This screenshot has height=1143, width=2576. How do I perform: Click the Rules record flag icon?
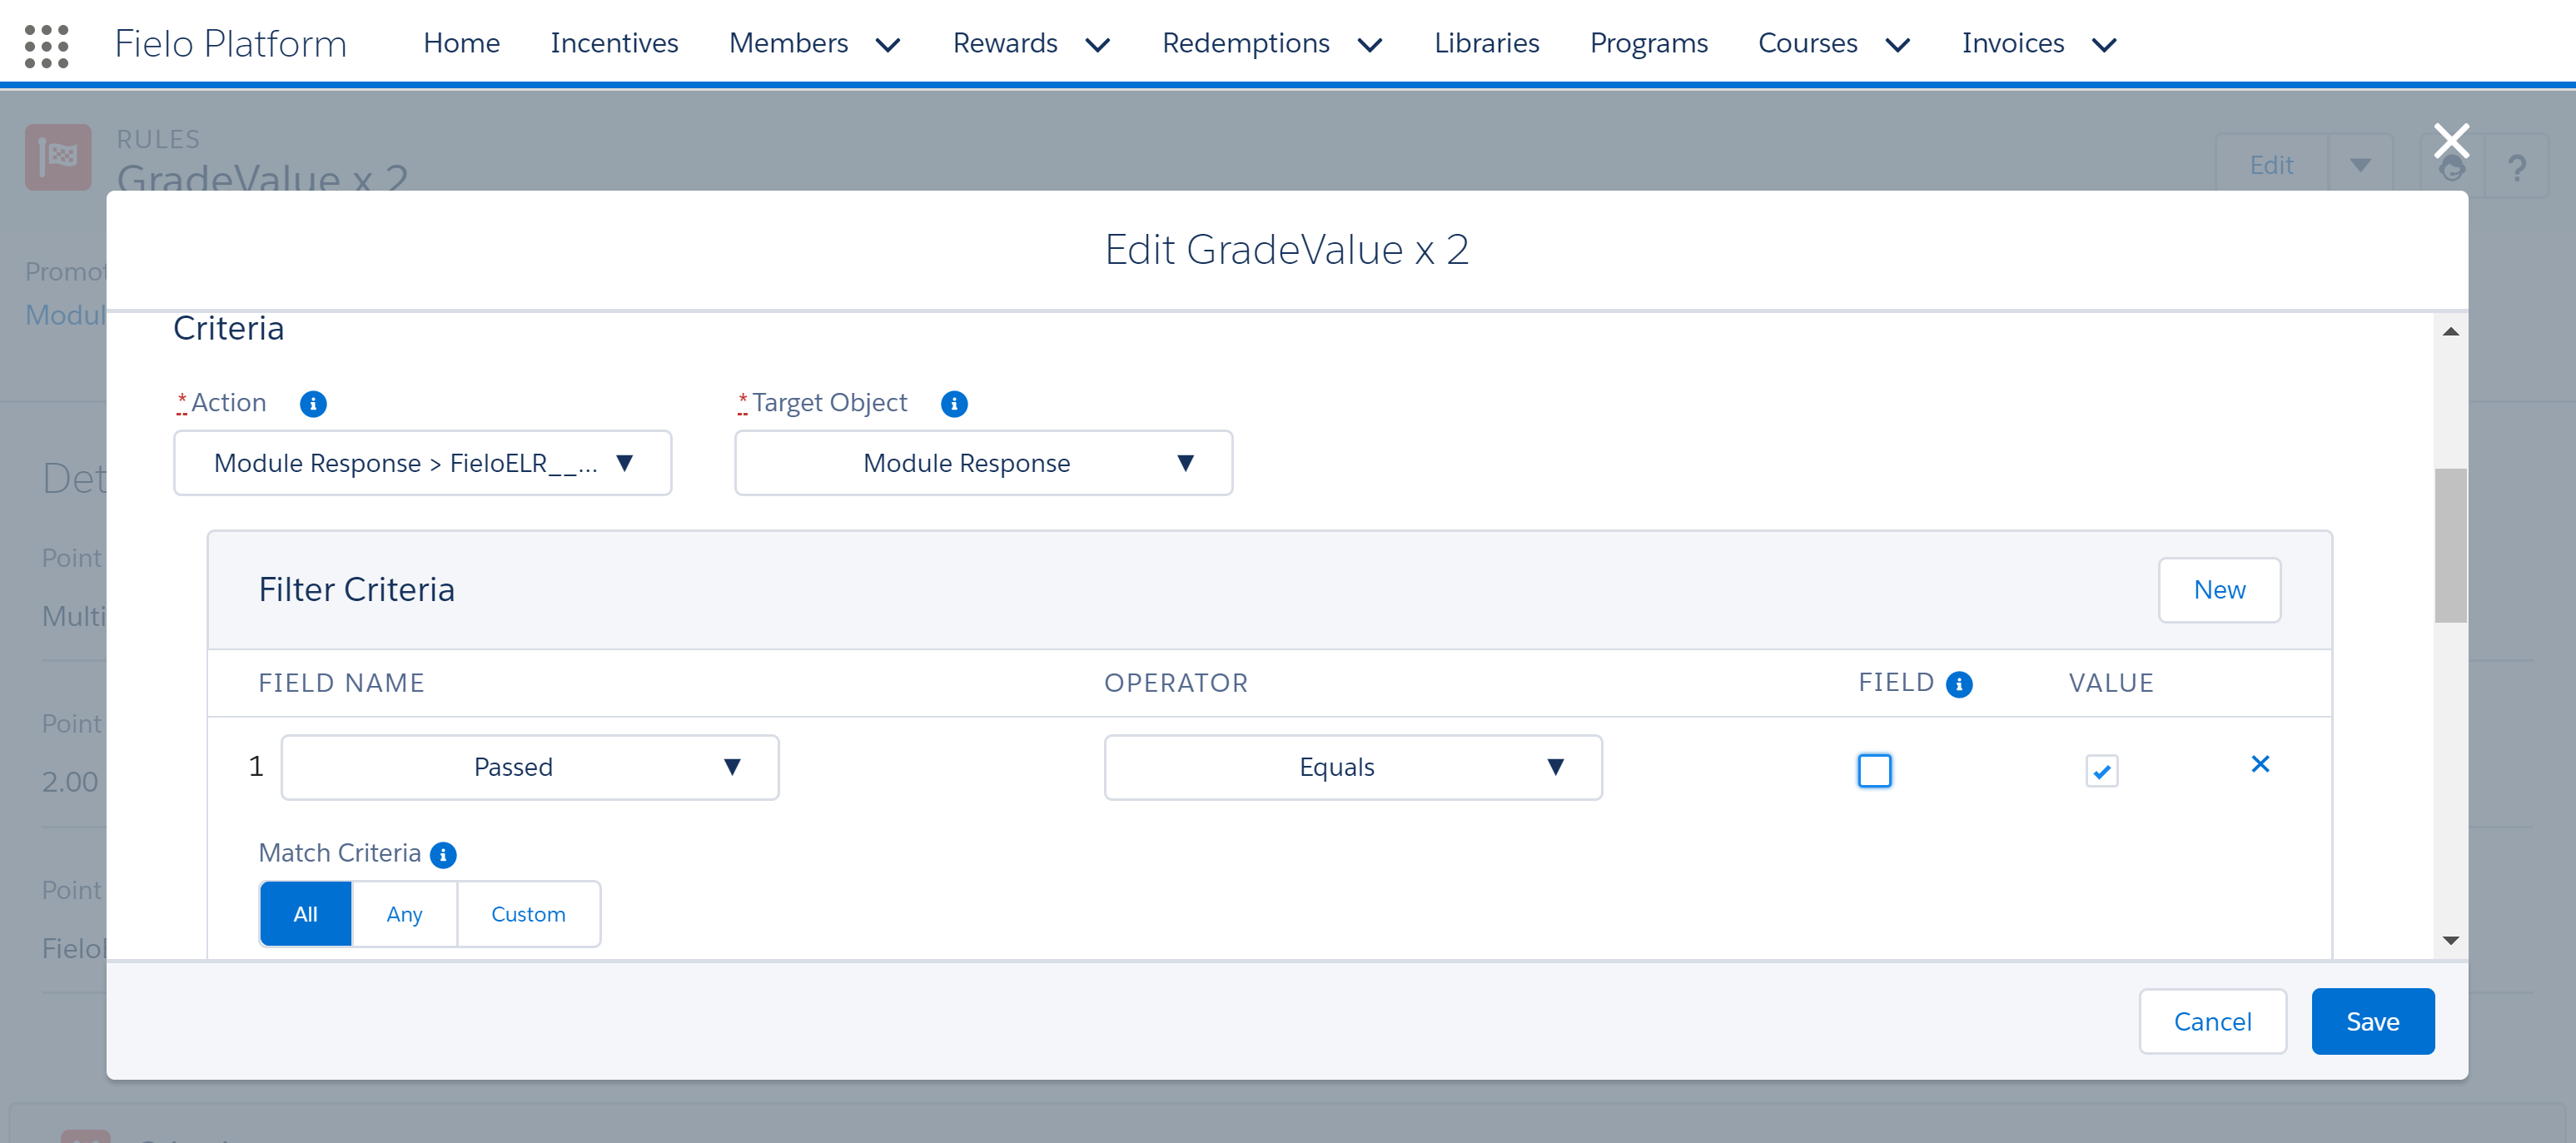pyautogui.click(x=58, y=157)
